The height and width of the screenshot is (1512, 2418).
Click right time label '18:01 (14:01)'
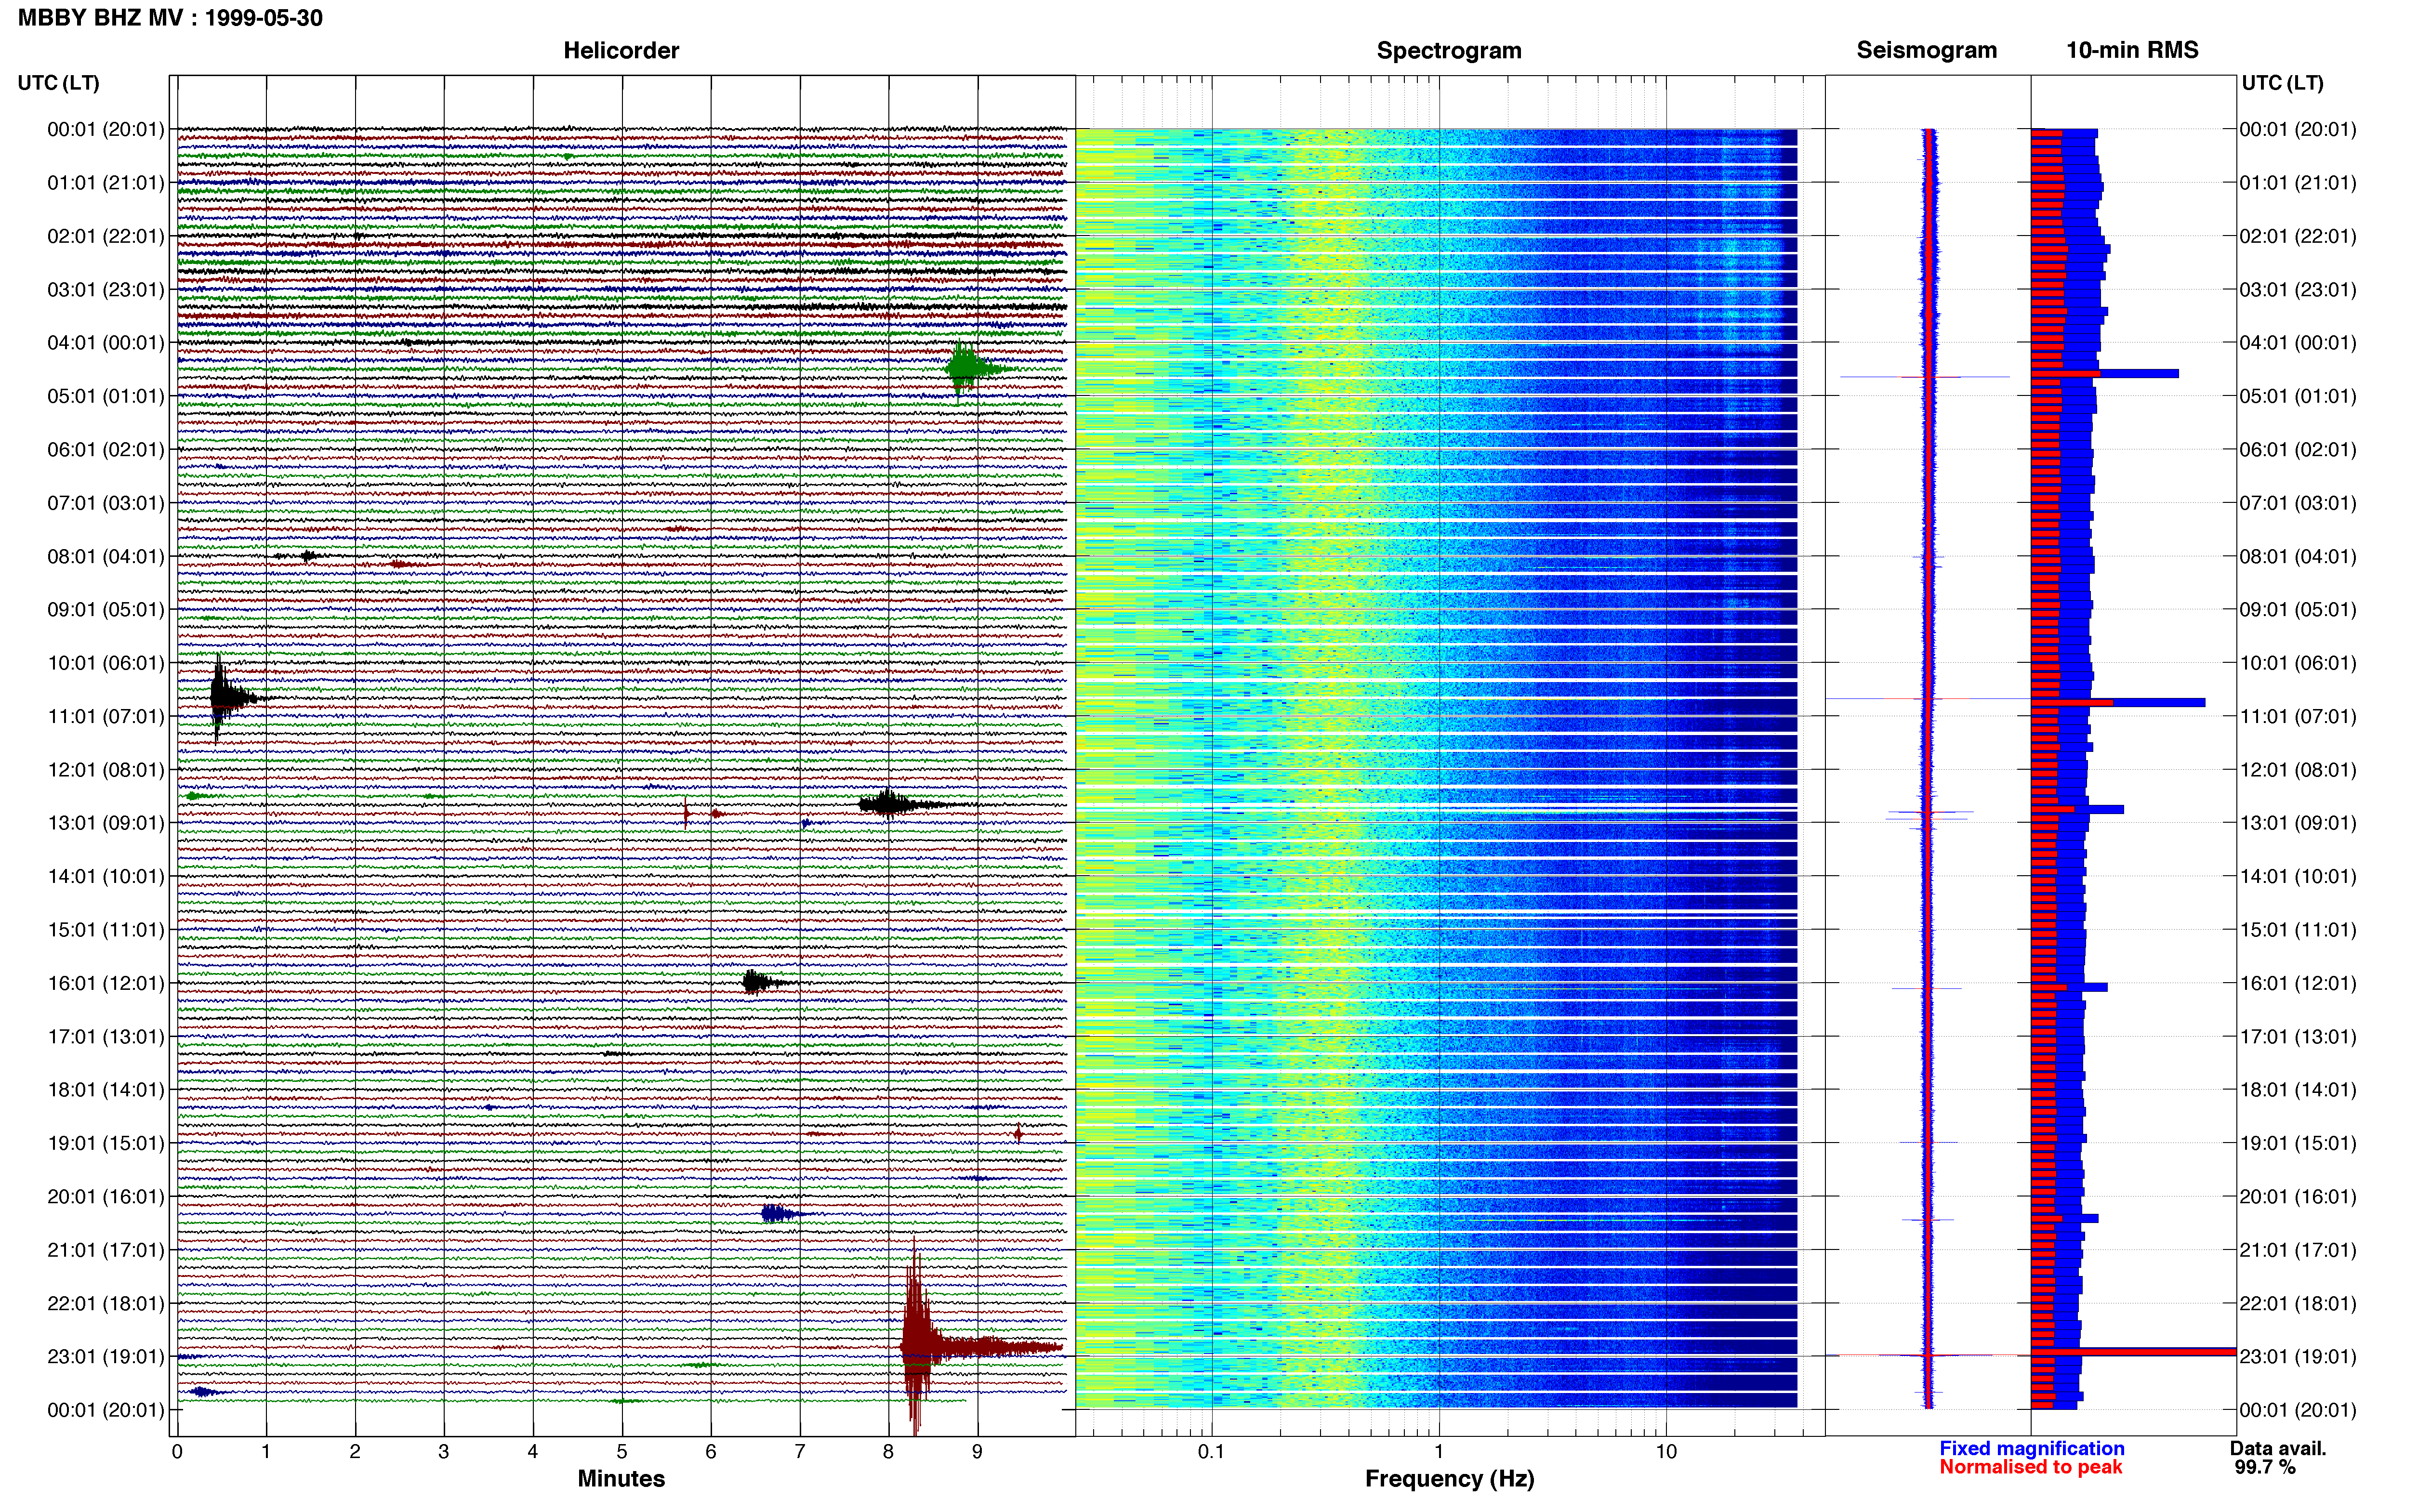click(x=2298, y=1090)
